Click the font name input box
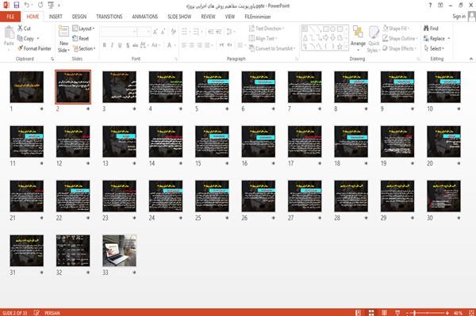 (x=118, y=32)
